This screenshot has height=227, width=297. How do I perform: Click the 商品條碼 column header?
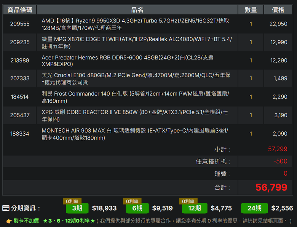coord(20,10)
